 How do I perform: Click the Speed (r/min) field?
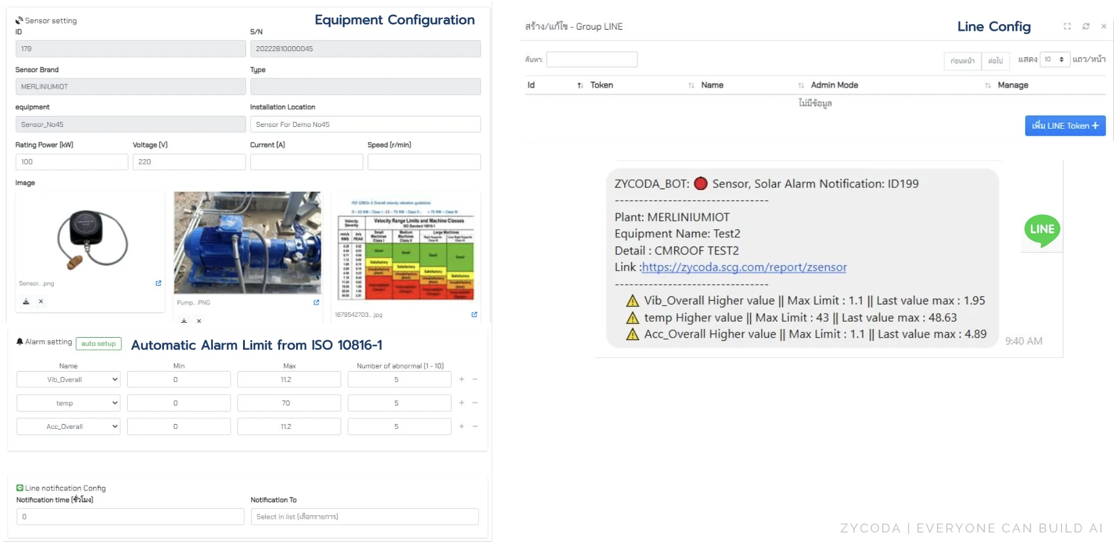coord(424,162)
